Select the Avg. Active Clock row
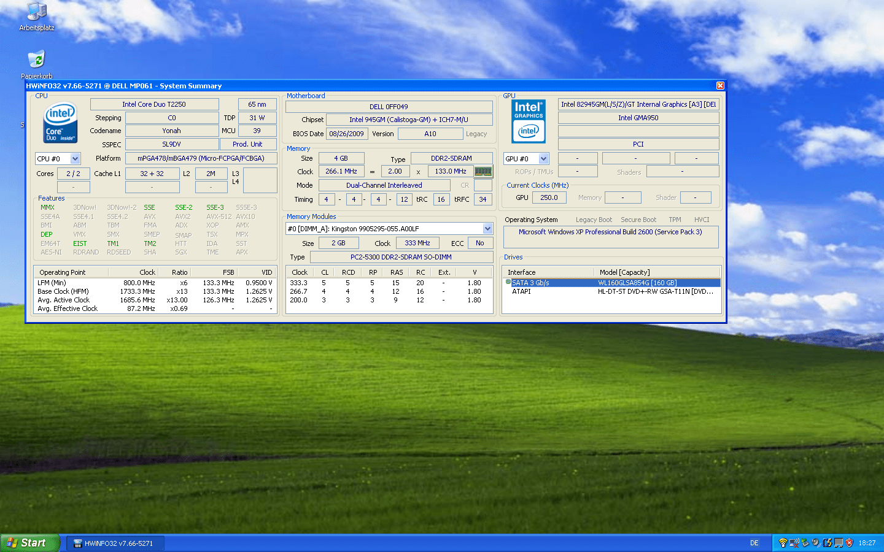 pos(155,300)
